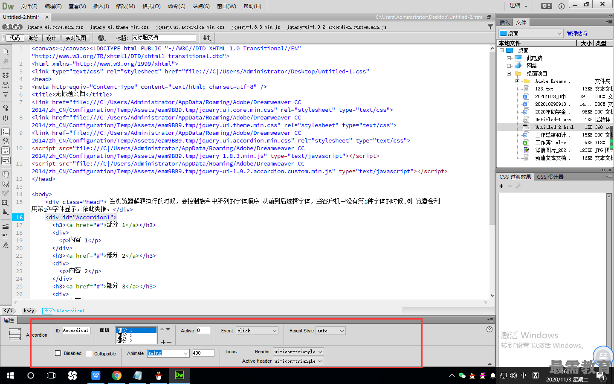
Task: Click the 实时视图 live view button
Action: click(75, 38)
